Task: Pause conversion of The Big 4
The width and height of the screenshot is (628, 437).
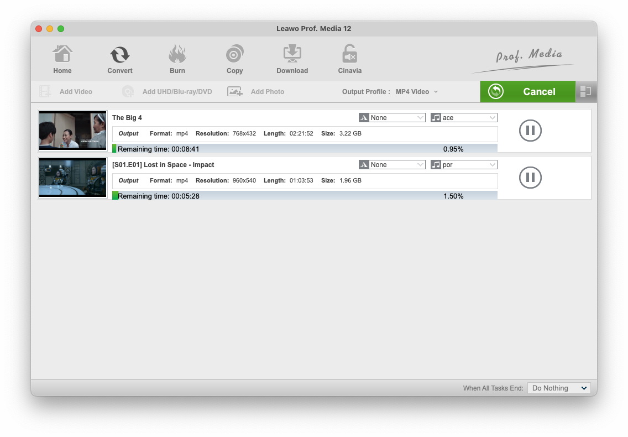Action: click(530, 131)
